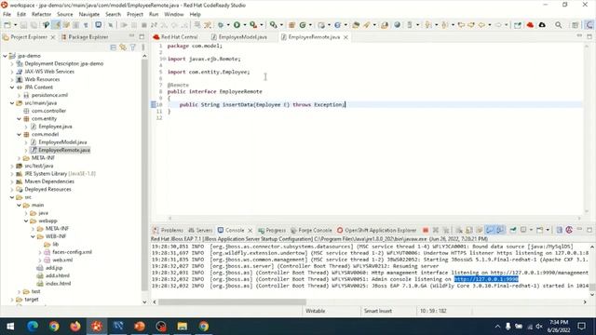Open the notification center icon
This screenshot has height=335, width=596.
pyautogui.click(x=581, y=327)
